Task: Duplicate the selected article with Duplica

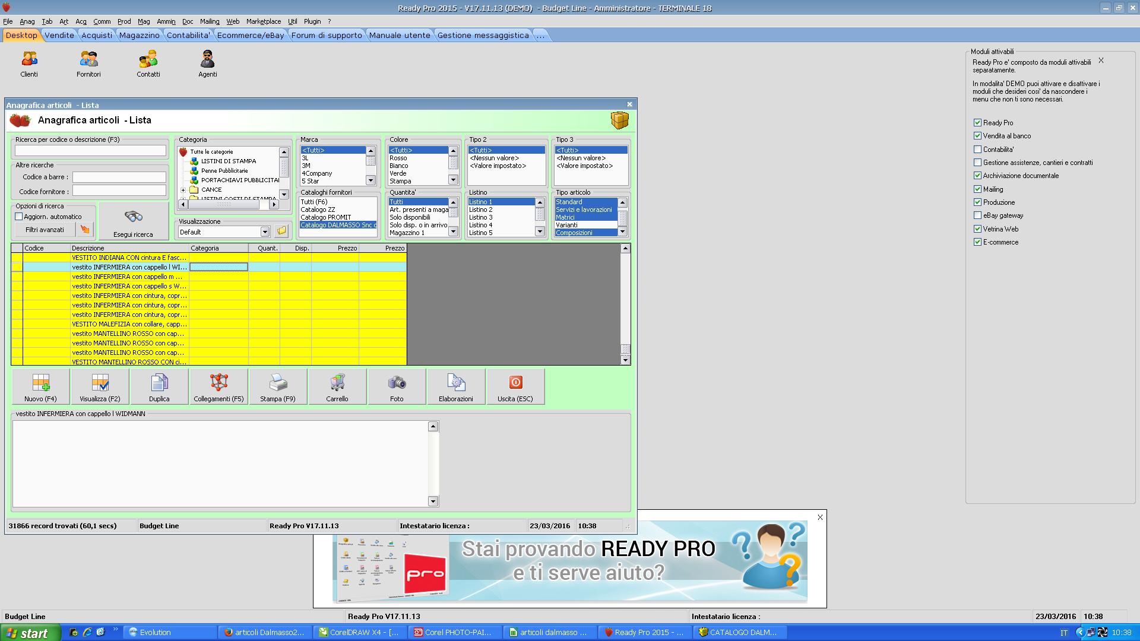Action: [160, 387]
